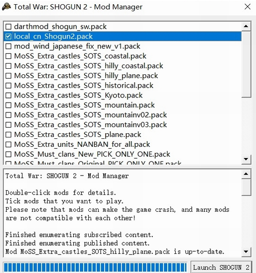
Task: Click 'Finished enumerating published content.' line
Action: click(78, 243)
